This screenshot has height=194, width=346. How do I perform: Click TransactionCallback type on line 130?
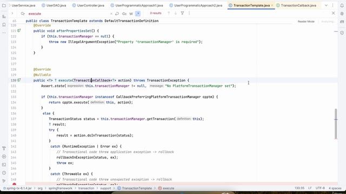92,80
